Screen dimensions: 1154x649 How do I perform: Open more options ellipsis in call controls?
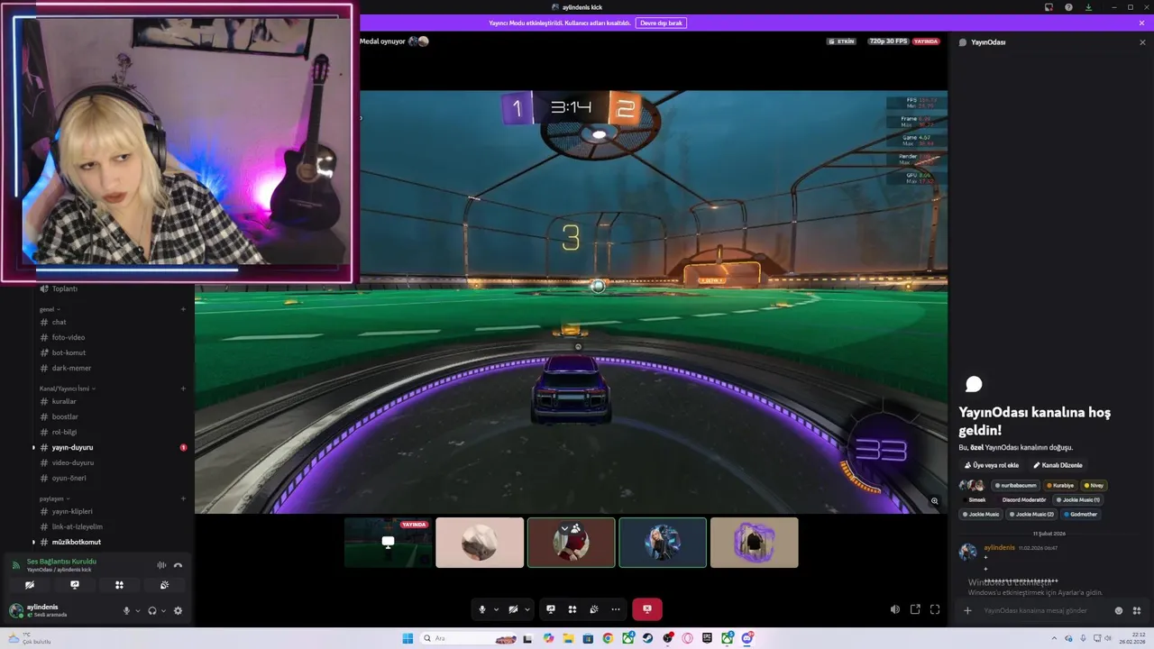tap(616, 609)
